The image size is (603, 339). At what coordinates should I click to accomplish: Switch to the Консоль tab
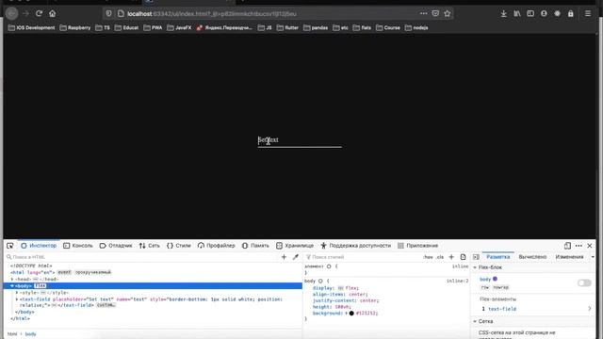click(78, 246)
